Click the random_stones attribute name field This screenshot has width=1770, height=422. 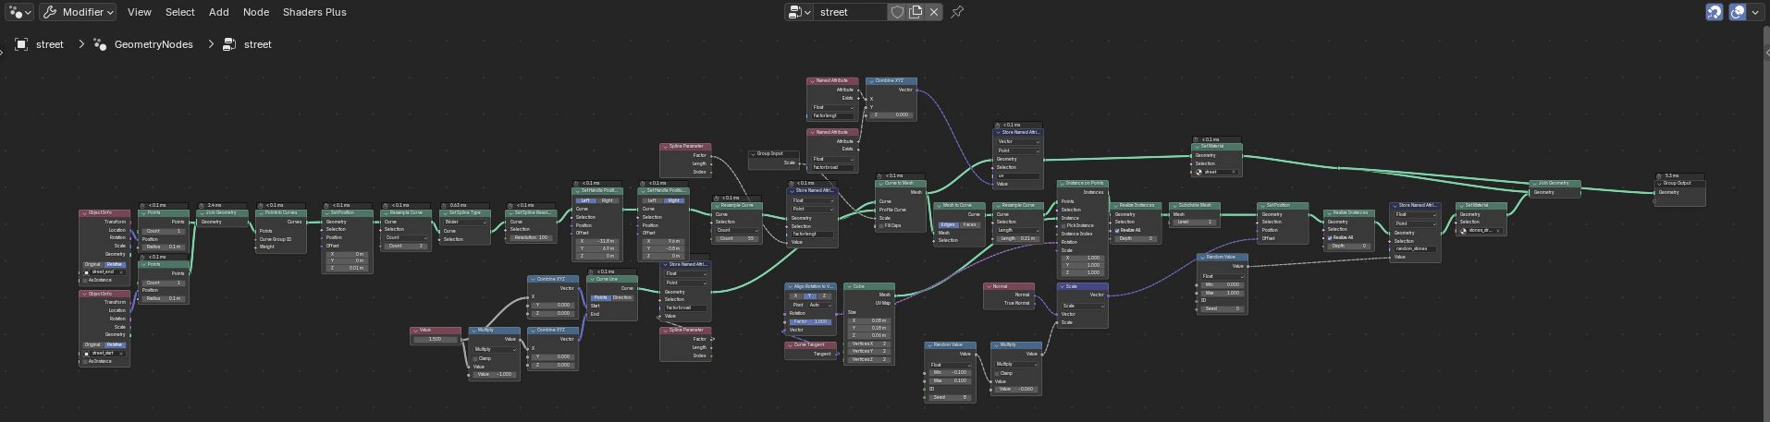(x=1415, y=248)
